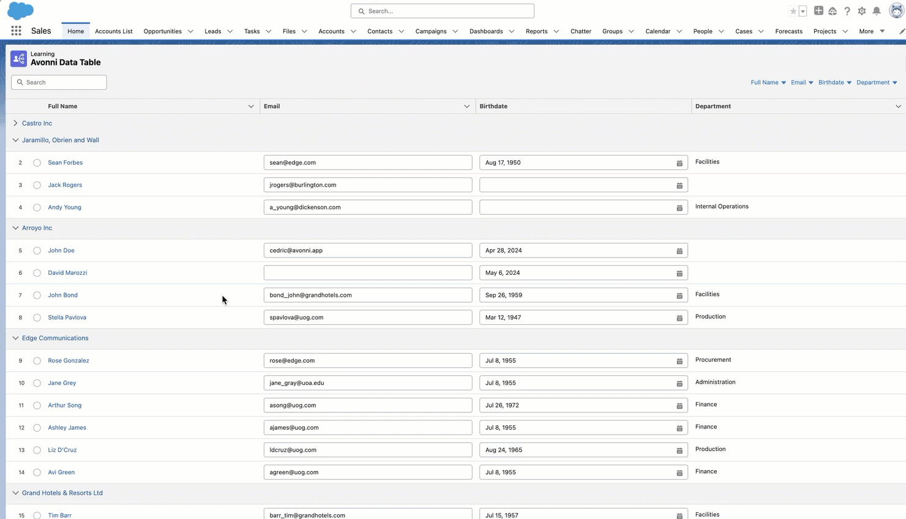This screenshot has width=906, height=519.
Task: Click the Setup gear icon
Action: 862,11
